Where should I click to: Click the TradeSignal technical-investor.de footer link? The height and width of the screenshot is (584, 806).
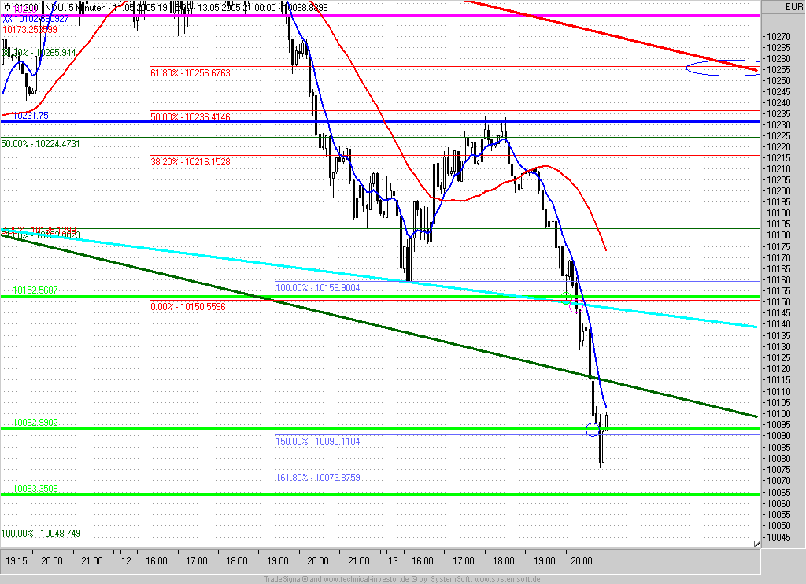click(402, 579)
